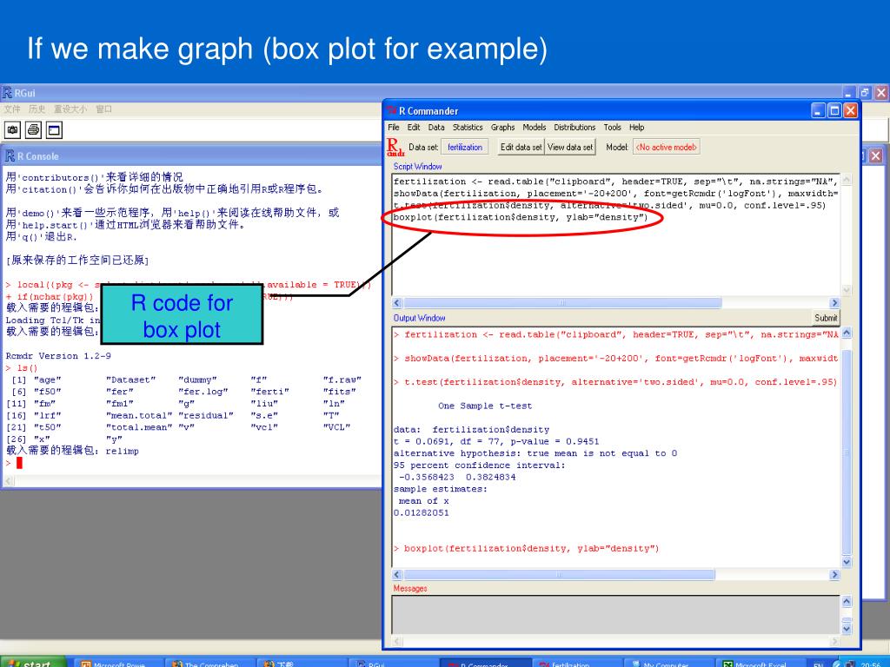Image resolution: width=890 pixels, height=667 pixels.
Task: Switch to My Computer in the taskbar
Action: (x=667, y=663)
